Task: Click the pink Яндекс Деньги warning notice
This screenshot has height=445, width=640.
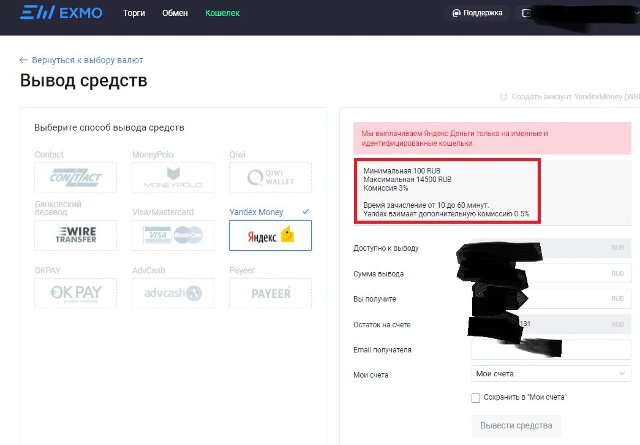Action: pos(492,138)
